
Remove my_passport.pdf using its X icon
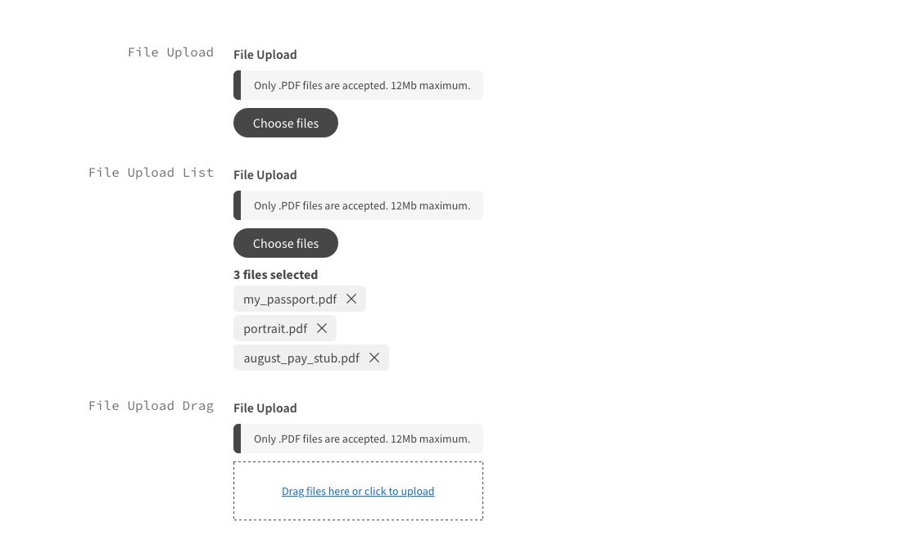(351, 299)
